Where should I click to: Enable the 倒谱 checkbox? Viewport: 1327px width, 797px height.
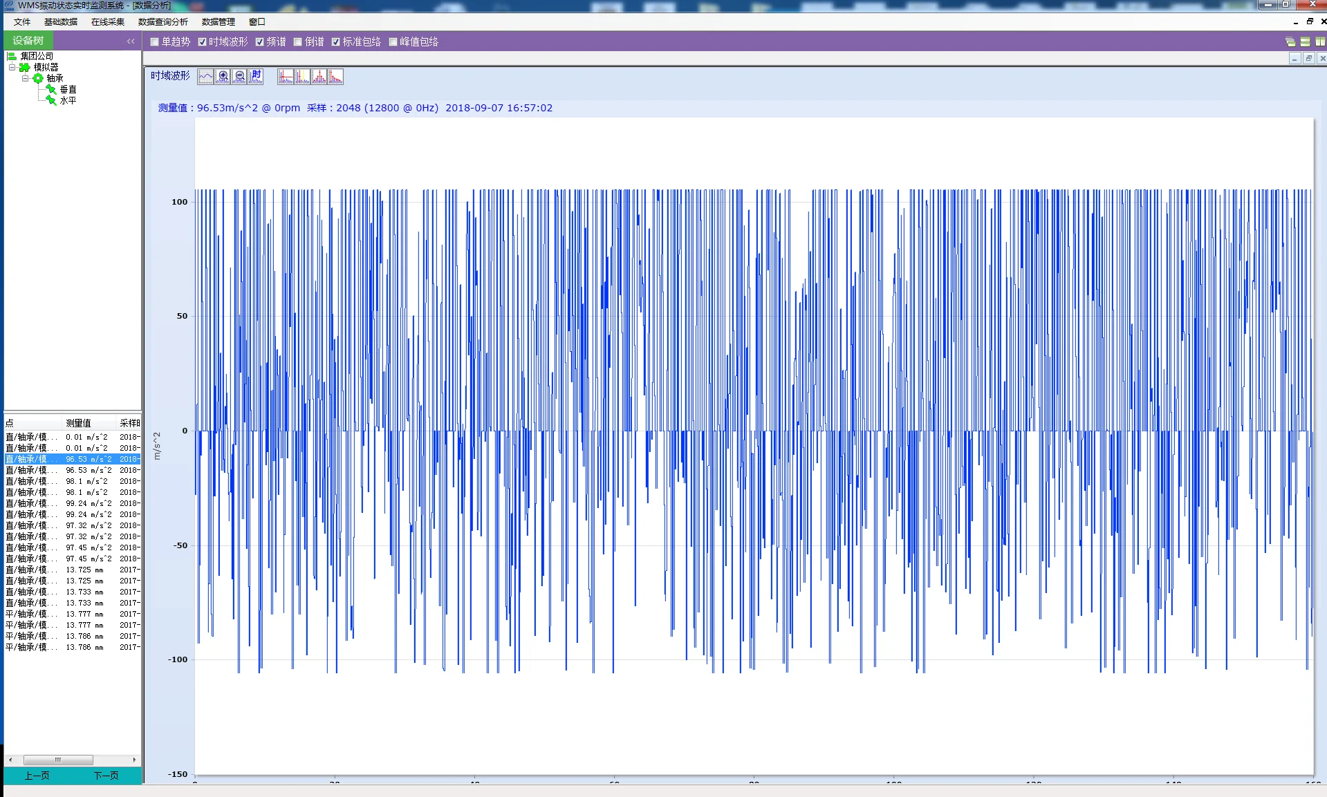tap(298, 41)
